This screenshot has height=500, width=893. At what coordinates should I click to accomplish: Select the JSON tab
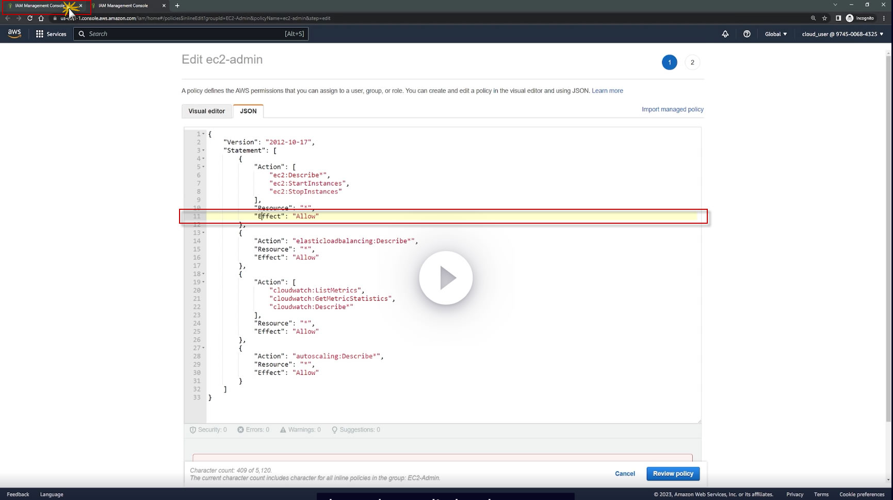point(248,111)
